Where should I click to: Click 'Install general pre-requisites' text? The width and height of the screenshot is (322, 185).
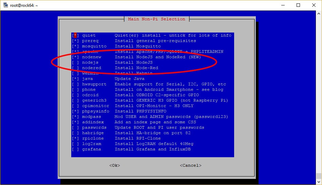(155, 41)
